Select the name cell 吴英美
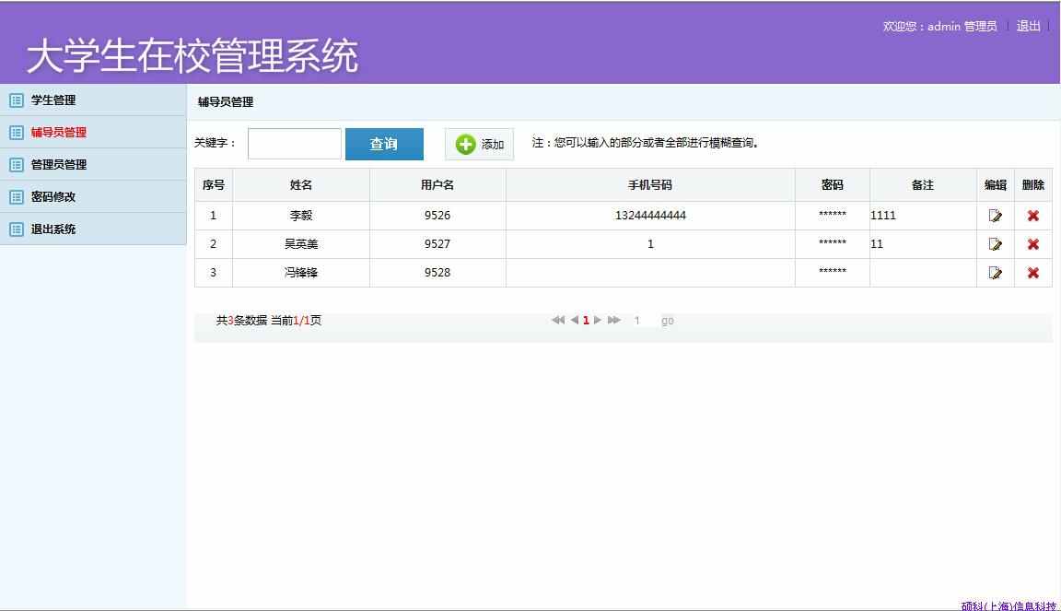This screenshot has width=1061, height=611. point(301,244)
